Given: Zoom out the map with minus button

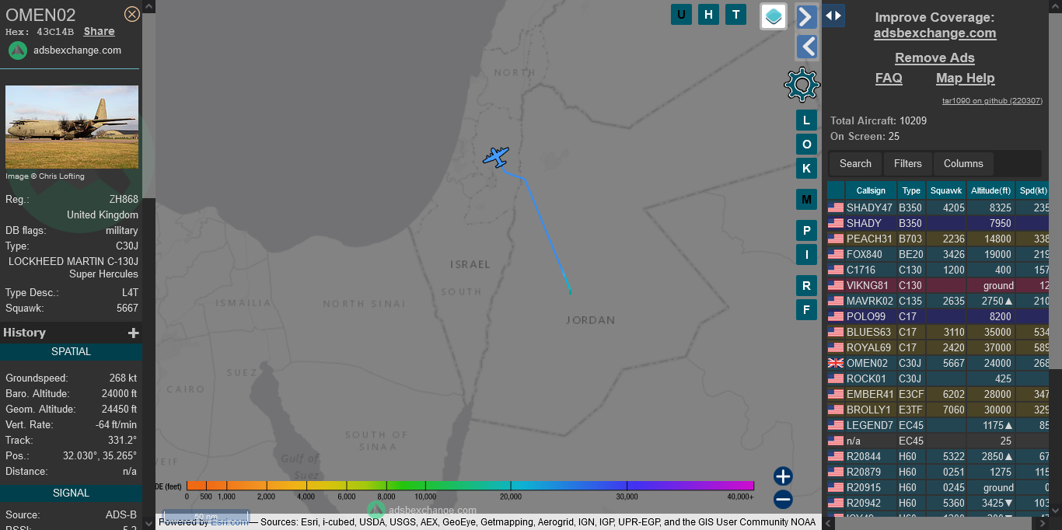Looking at the screenshot, I should pos(783,500).
